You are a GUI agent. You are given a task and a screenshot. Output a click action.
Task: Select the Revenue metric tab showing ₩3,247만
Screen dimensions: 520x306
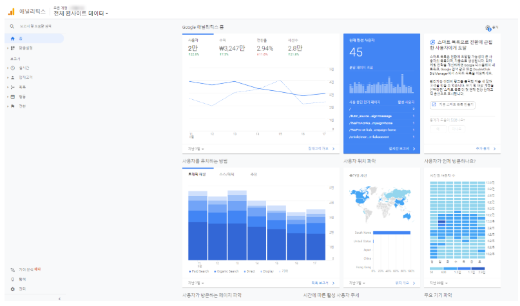232,48
